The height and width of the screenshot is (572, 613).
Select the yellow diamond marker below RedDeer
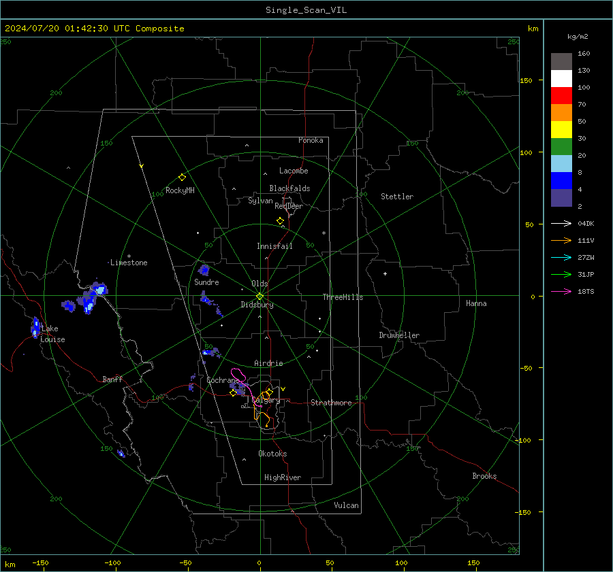point(281,221)
